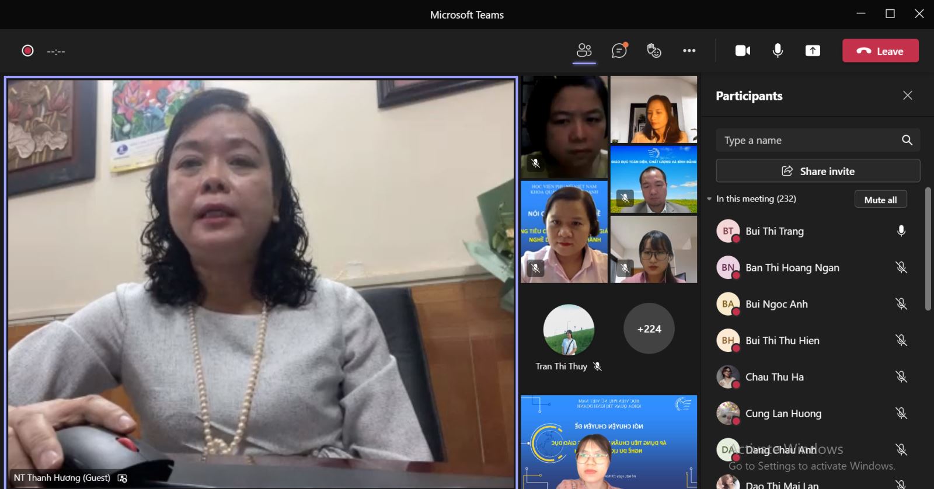The image size is (934, 489).
Task: Collapse the In this meeting list
Action: coord(709,199)
